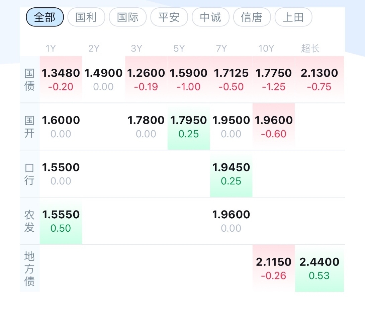365x312 pixels.
Task: Click the 国债 2Y yield 1.4900
Action: [x=103, y=79]
